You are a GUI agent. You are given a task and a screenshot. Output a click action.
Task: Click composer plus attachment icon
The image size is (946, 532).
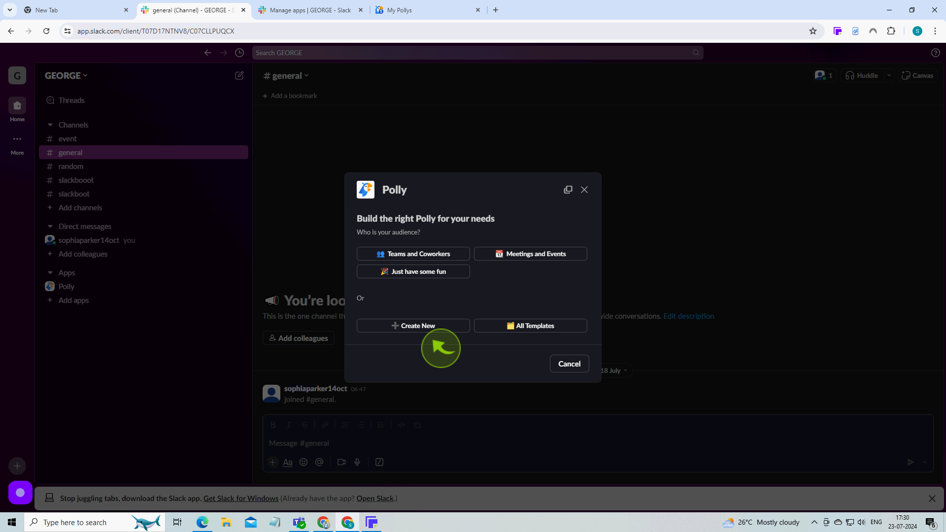point(272,462)
